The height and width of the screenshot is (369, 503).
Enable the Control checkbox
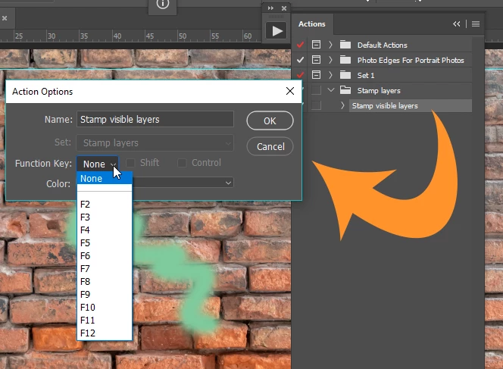tap(182, 163)
